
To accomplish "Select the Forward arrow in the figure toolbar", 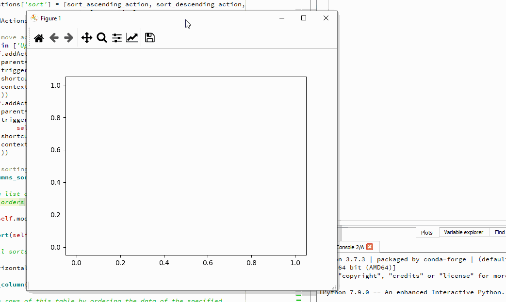I will click(69, 37).
